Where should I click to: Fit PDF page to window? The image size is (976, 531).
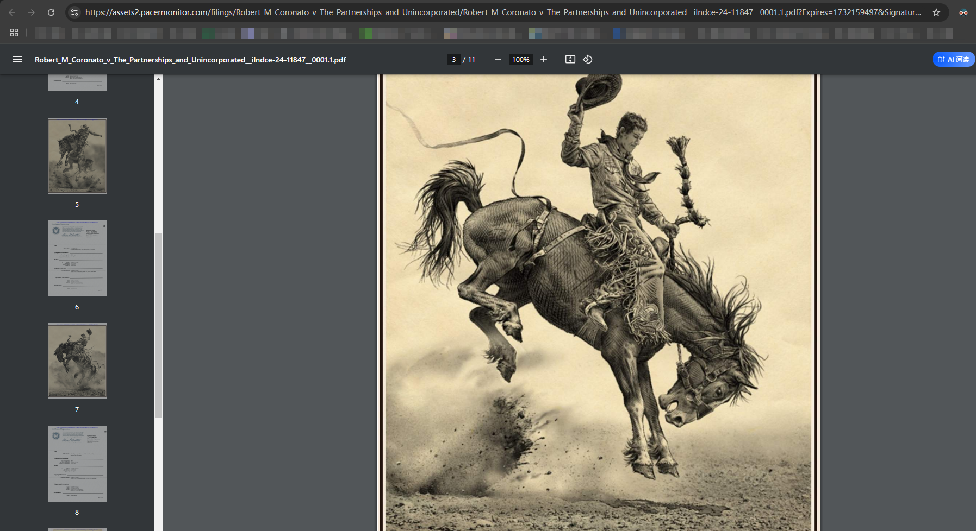(x=570, y=59)
